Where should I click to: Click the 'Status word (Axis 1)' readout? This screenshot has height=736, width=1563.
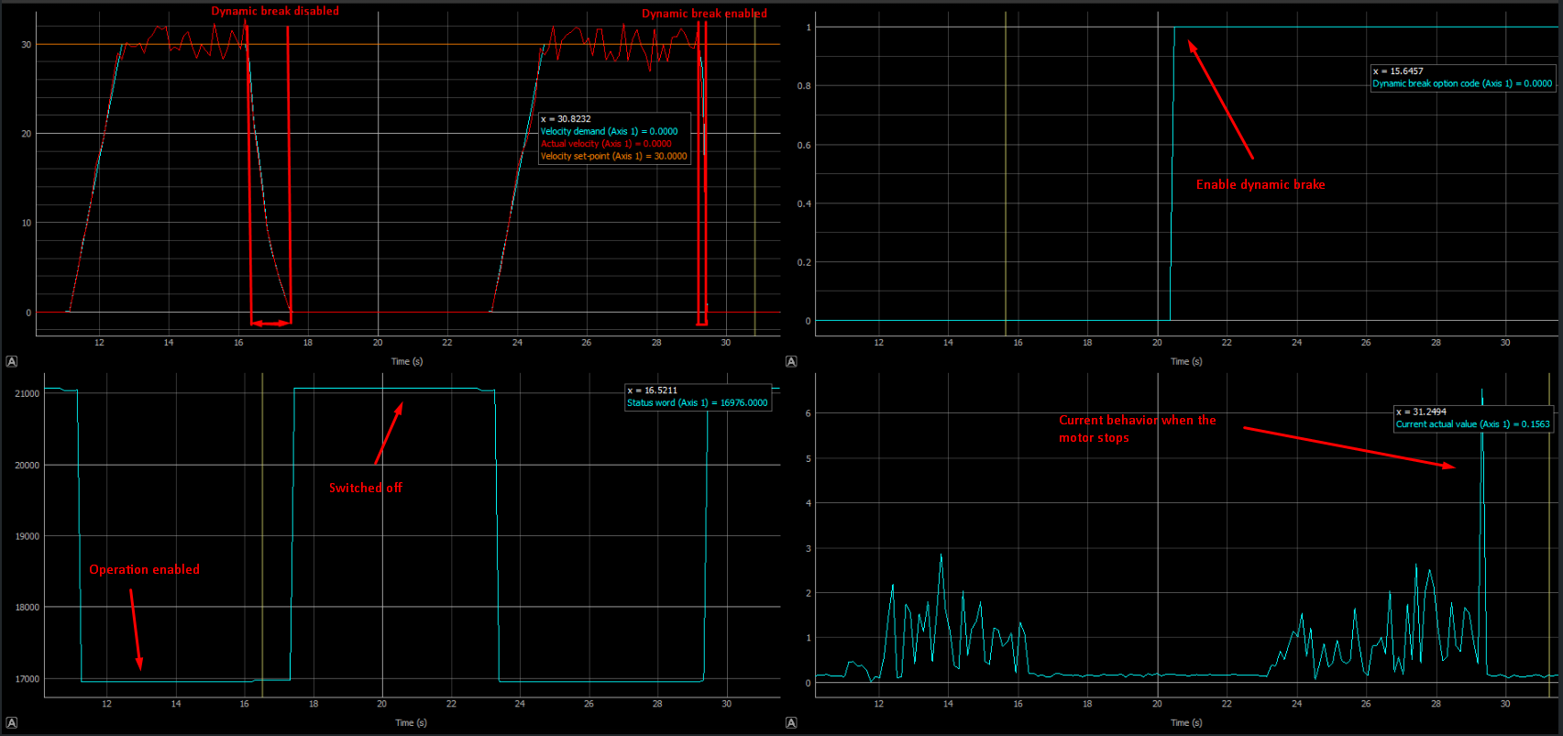tap(697, 403)
